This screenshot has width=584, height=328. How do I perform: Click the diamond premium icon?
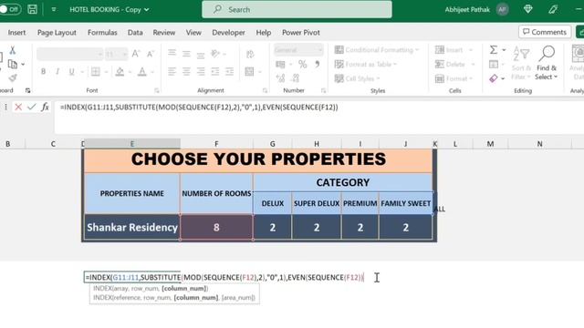point(527,9)
